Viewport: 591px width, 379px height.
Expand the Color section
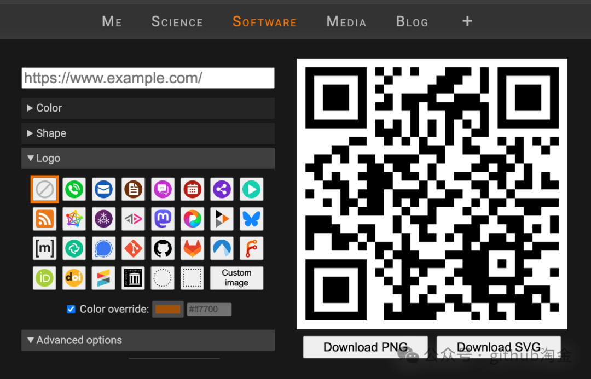(x=148, y=108)
